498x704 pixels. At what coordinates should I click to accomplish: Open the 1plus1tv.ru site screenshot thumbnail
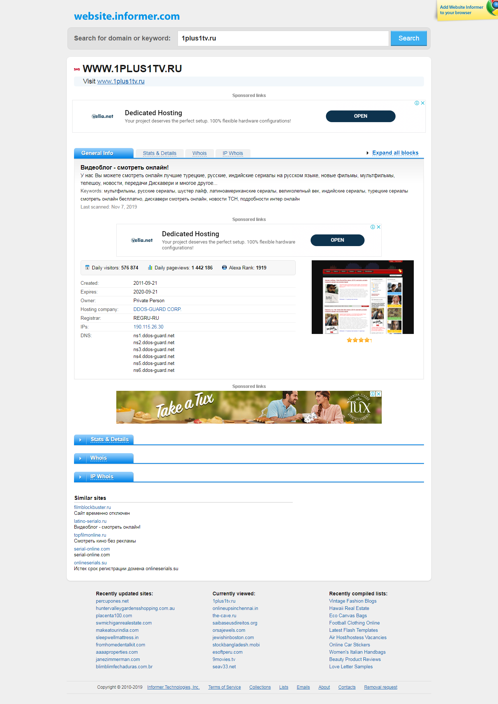tap(363, 297)
